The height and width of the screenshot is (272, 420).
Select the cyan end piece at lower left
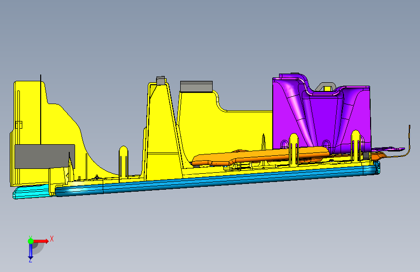32,192
